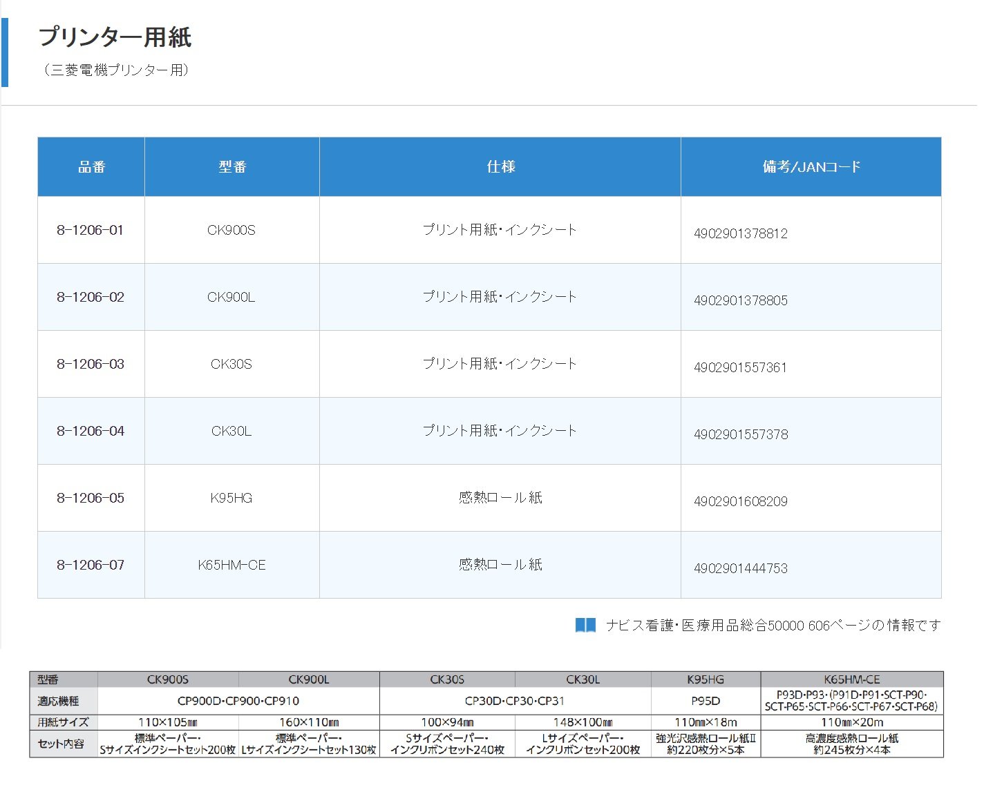Click product number 8-1206-05
Screen dimensions: 984x812
pos(90,498)
